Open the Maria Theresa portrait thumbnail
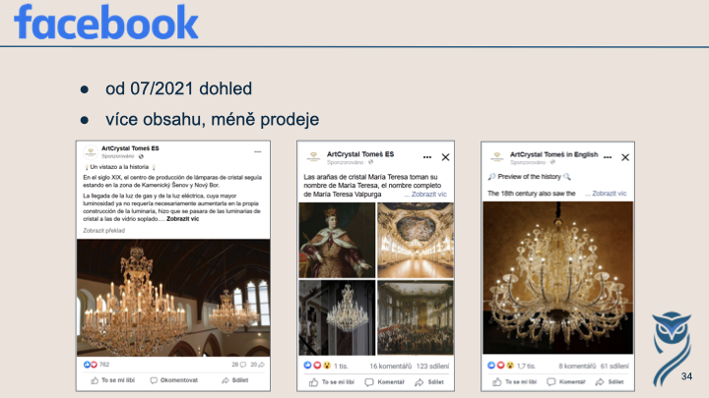The height and width of the screenshot is (398, 709). pos(337,240)
